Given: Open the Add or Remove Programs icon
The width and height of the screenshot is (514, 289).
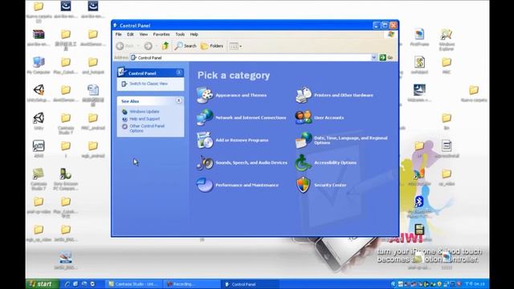Looking at the screenshot, I should point(205,140).
